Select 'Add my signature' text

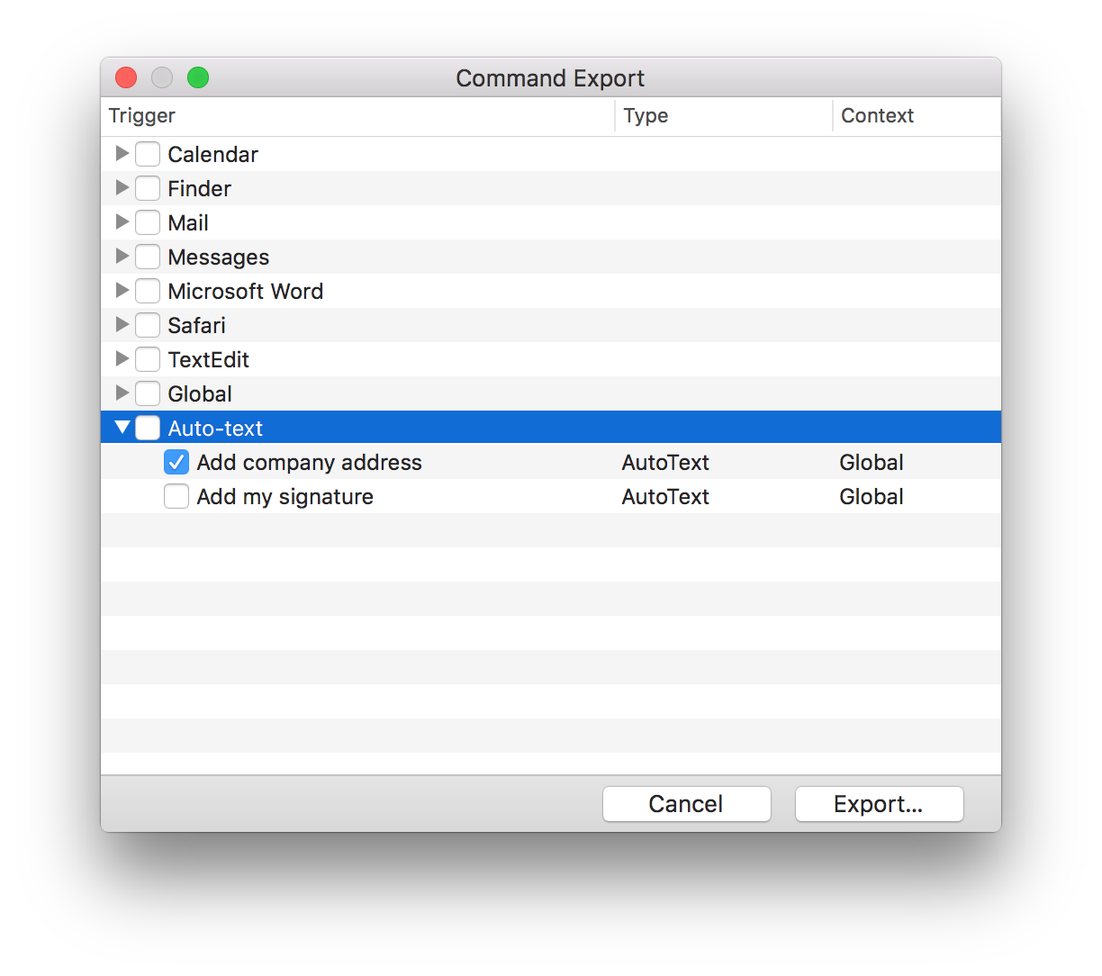pos(285,497)
